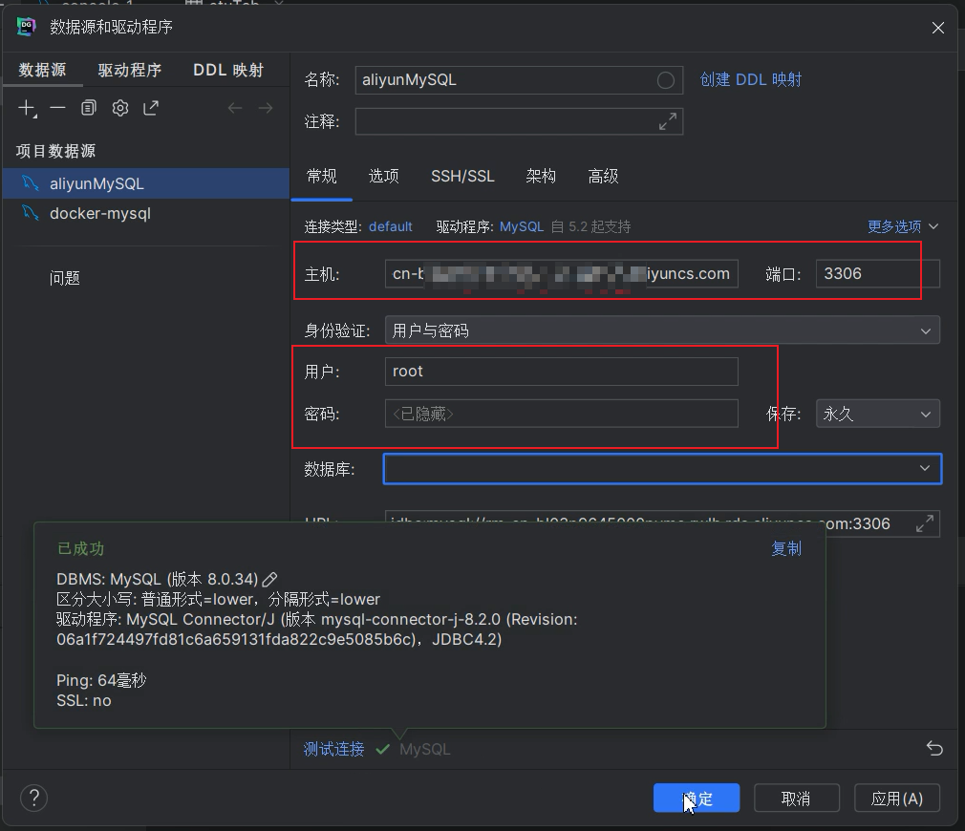Click the 应用(A) apply button
This screenshot has width=965, height=831.
(x=897, y=799)
